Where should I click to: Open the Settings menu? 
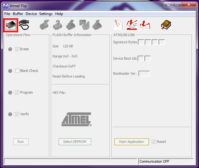pos(46,14)
